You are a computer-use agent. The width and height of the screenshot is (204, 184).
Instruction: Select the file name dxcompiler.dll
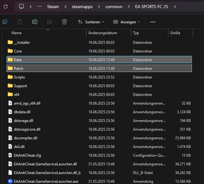[26, 138]
